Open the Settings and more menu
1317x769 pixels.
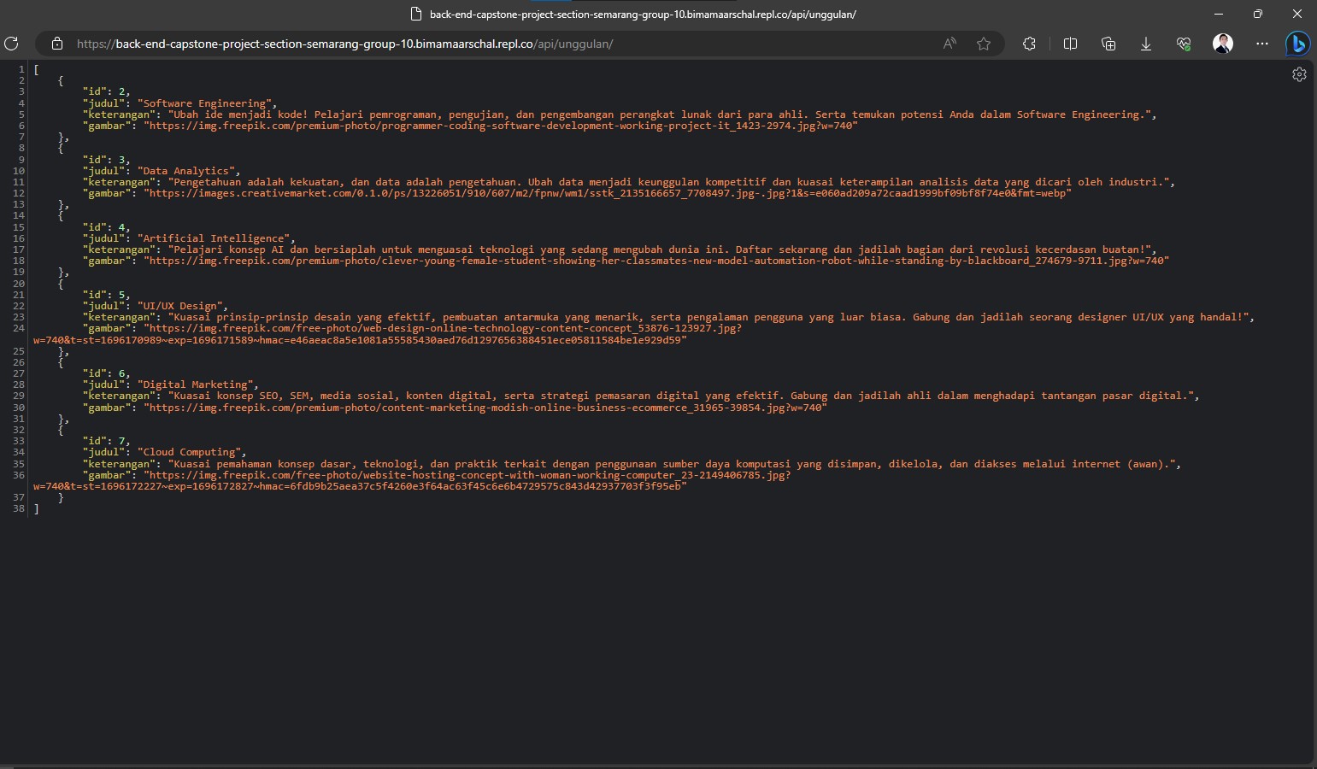pos(1261,44)
